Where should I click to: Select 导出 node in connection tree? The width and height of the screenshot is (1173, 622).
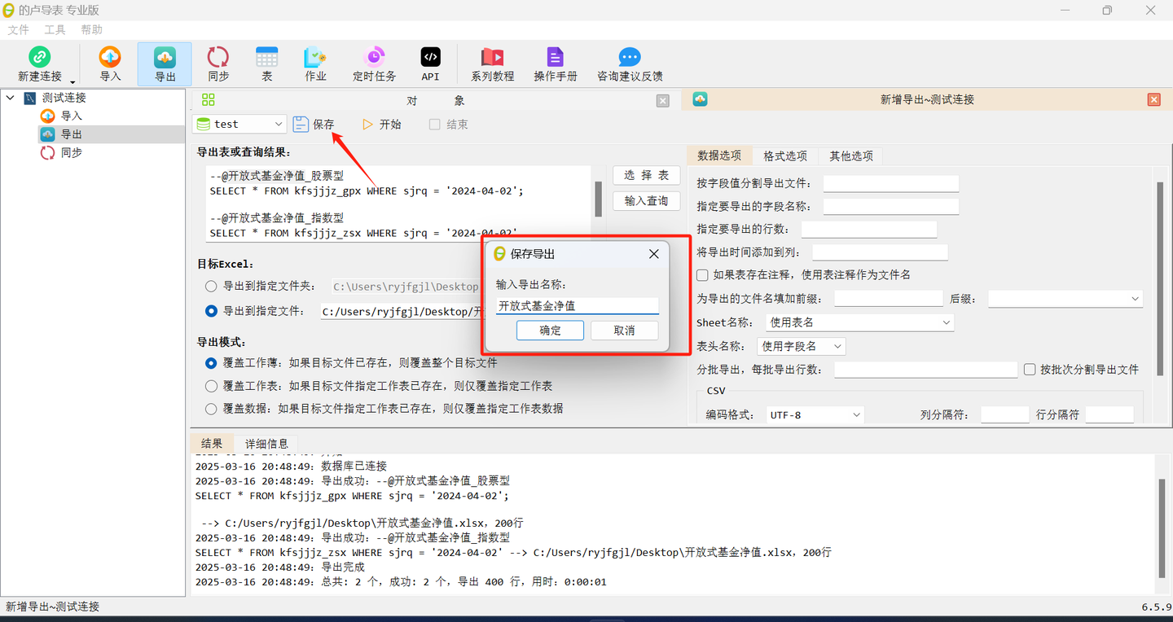coord(72,134)
